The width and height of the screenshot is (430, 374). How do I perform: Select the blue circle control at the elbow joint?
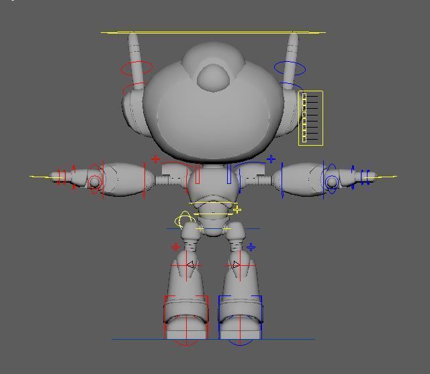tap(331, 182)
